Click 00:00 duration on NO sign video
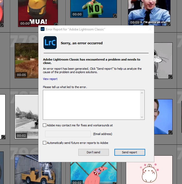Image resolution: width=182 pixels, height=184 pixels. (x=77, y=14)
